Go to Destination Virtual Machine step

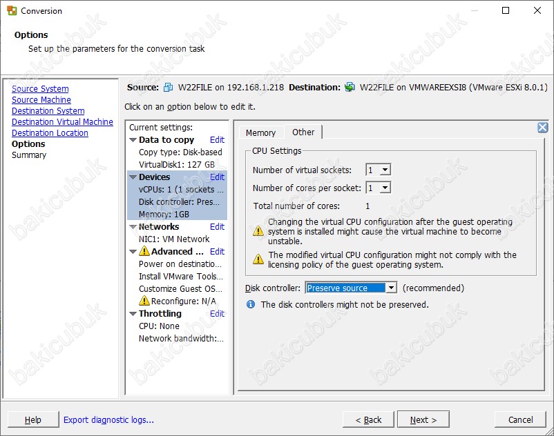tap(63, 121)
